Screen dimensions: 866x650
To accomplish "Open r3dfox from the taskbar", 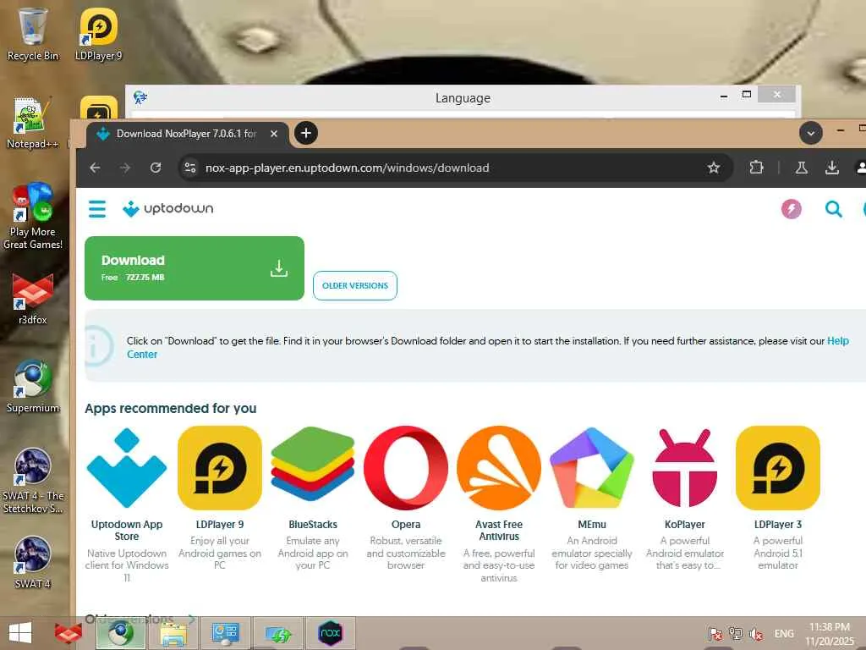I will 69,633.
